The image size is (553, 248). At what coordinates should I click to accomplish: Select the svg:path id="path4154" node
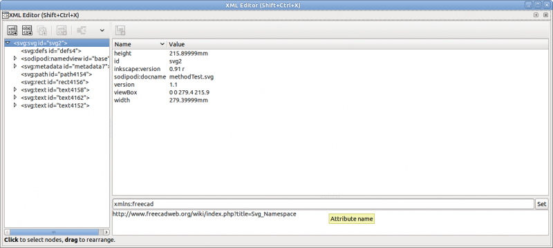coord(57,74)
